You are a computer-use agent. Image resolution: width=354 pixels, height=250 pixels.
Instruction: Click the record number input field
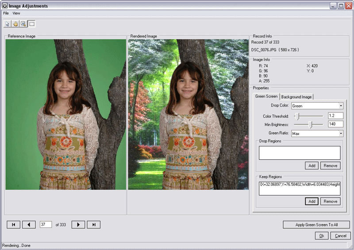pyautogui.click(x=46, y=225)
